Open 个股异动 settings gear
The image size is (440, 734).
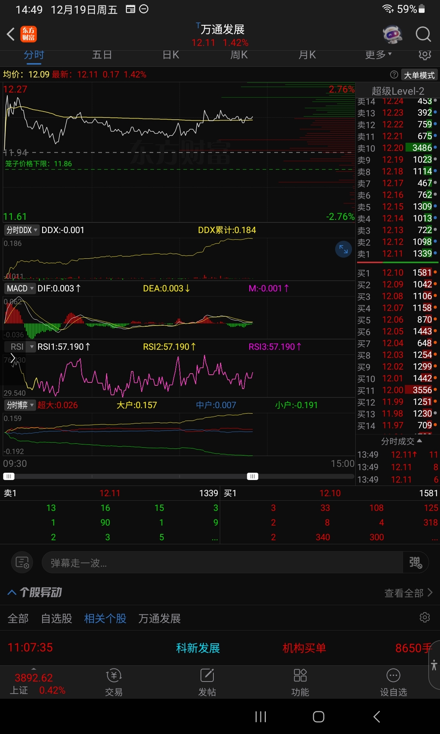pos(425,617)
